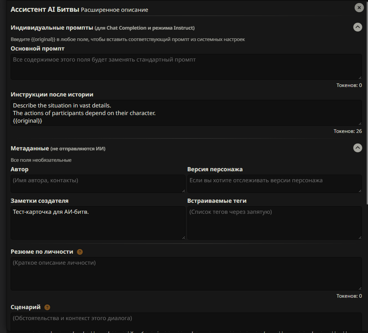Focus the Встраиваемые теги field
368x333 pixels.
pos(274,223)
